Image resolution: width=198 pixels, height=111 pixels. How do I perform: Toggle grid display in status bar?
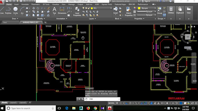click(x=117, y=103)
